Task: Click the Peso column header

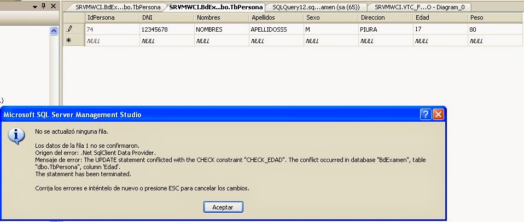Action: tap(496, 17)
